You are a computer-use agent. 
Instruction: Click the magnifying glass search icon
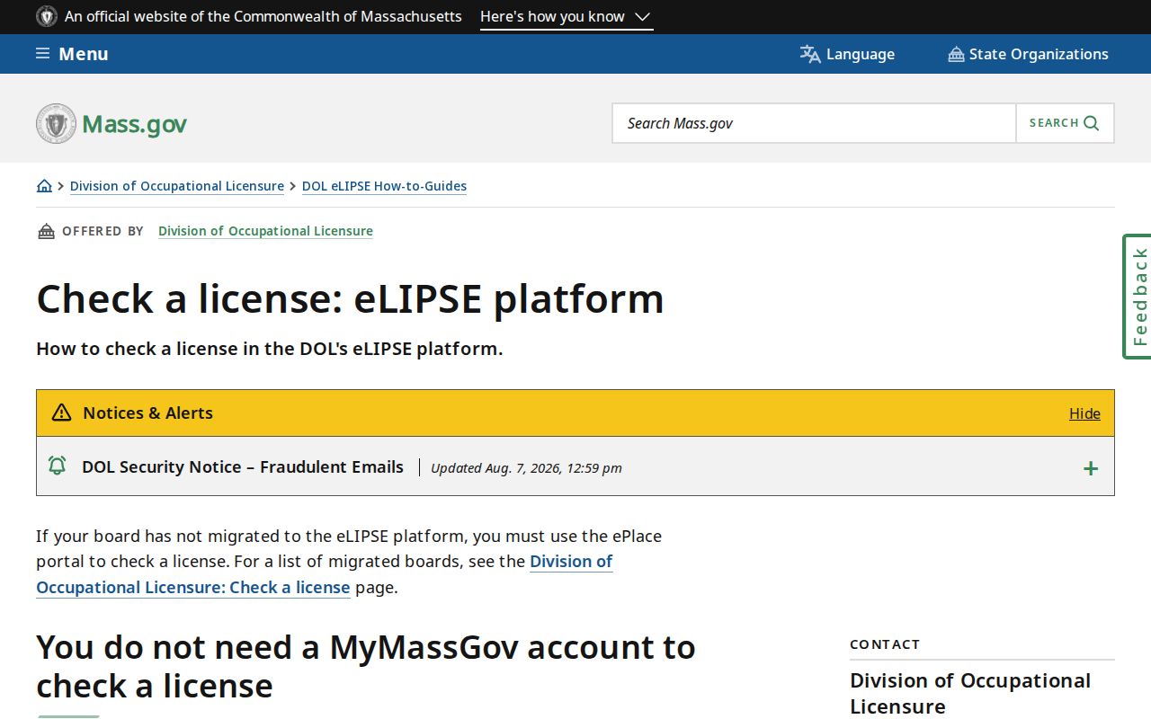pos(1091,123)
